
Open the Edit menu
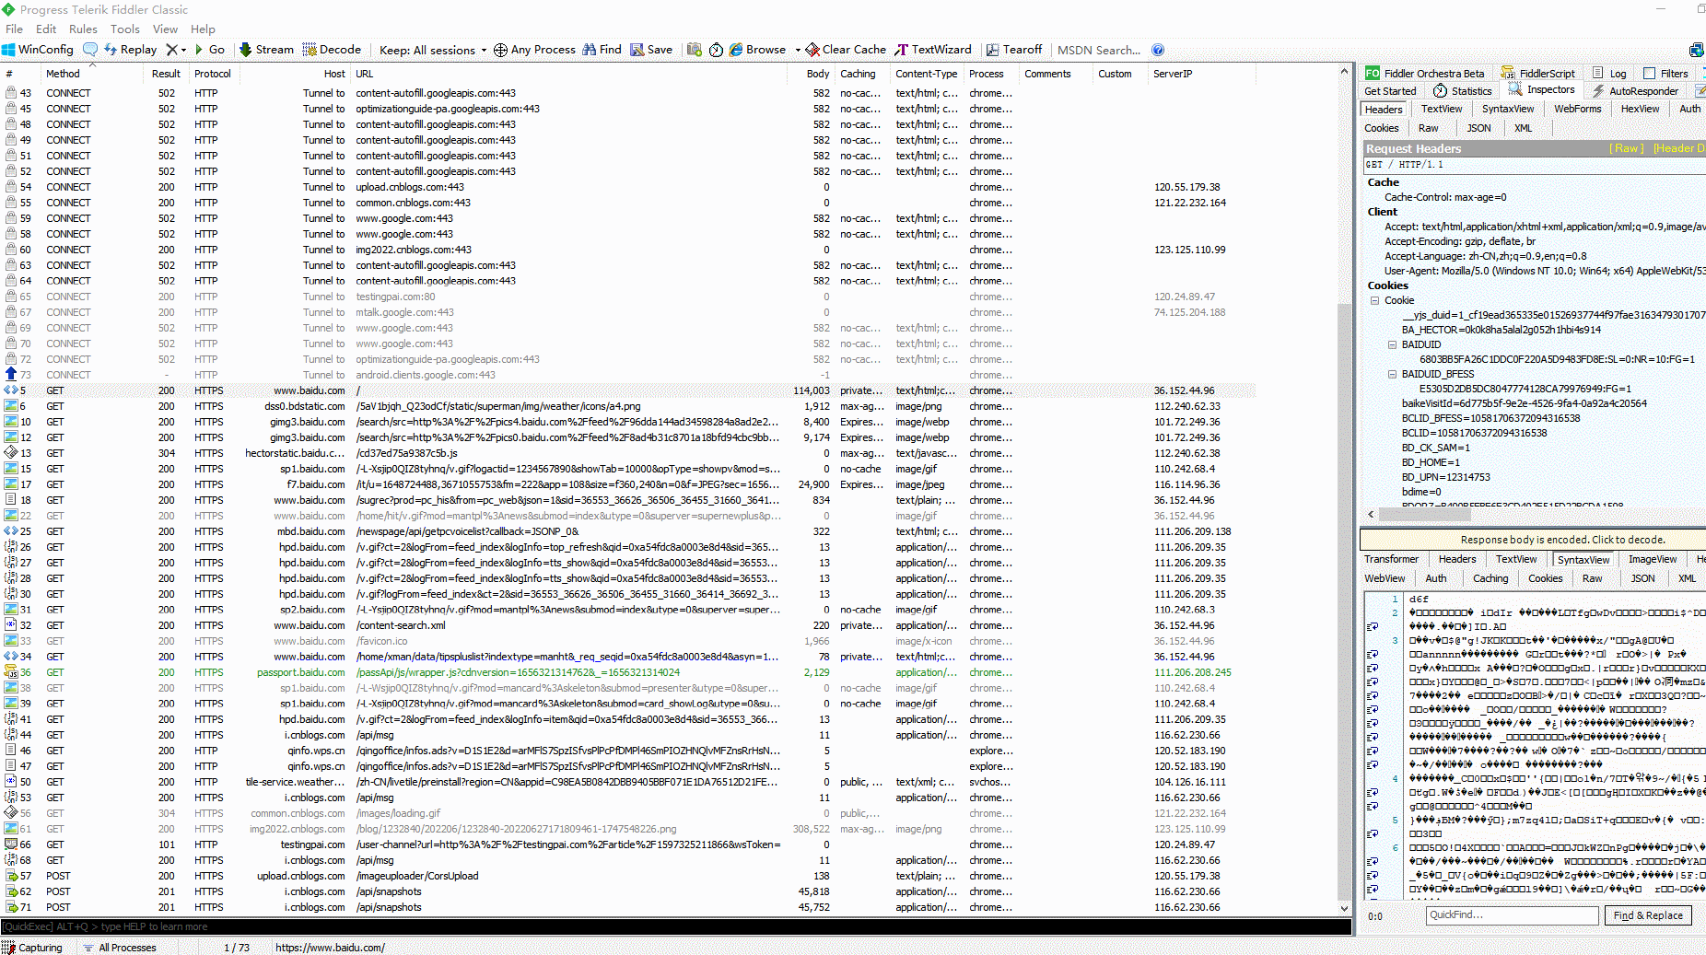point(46,29)
